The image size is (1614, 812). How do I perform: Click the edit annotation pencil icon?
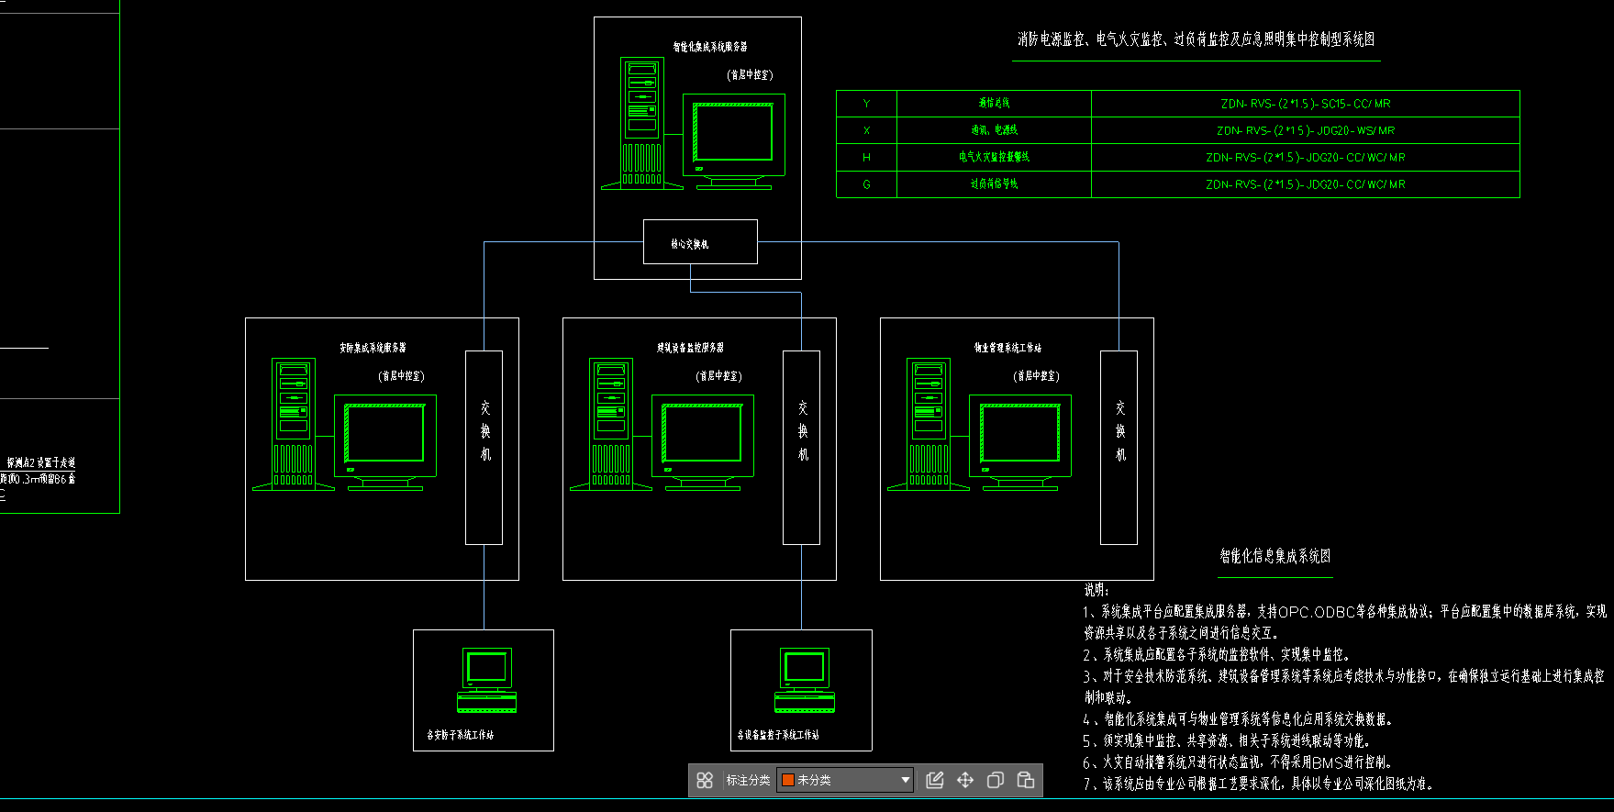click(x=935, y=780)
